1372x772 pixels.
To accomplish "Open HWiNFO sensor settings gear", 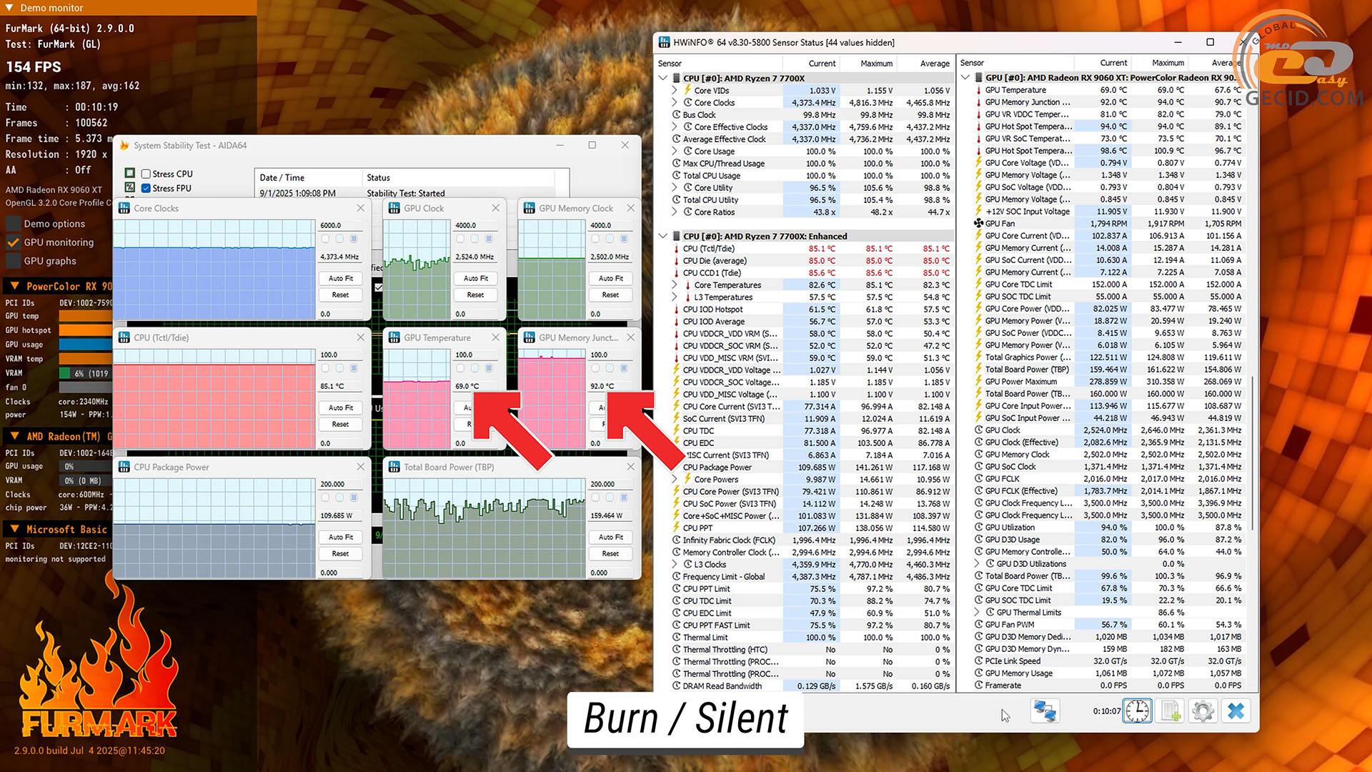I will pos(1203,711).
